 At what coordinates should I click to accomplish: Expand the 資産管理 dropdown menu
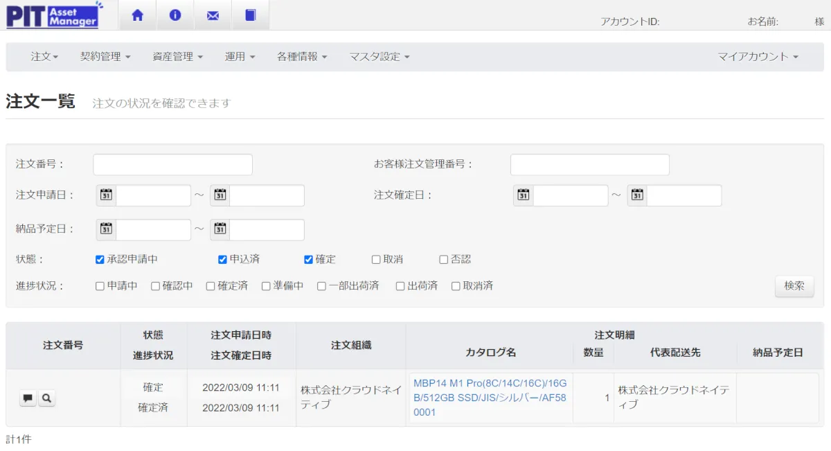point(177,57)
